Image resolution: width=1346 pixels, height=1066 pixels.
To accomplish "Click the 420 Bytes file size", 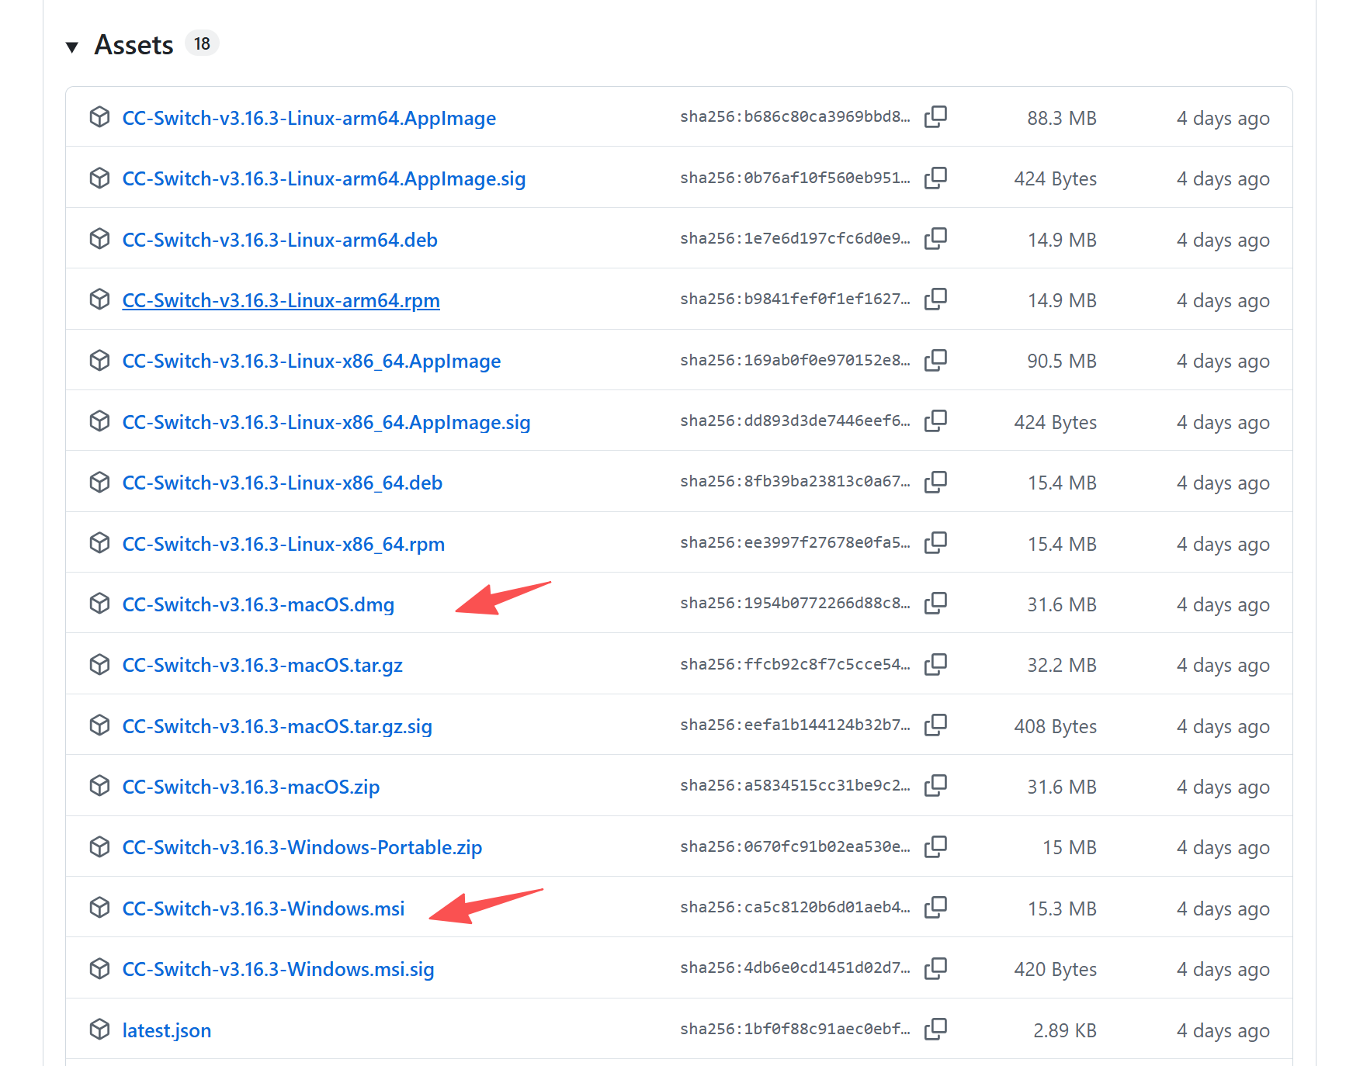I will (1055, 969).
